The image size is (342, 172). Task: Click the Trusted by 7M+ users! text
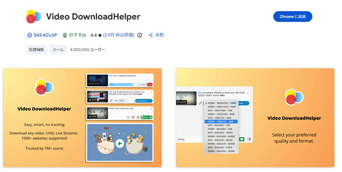[44, 149]
